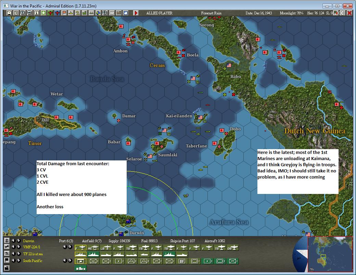Viewport: 356px width, 275px height.
Task: Click the VMF-224 /1 unit name
Action: (x=32, y=247)
